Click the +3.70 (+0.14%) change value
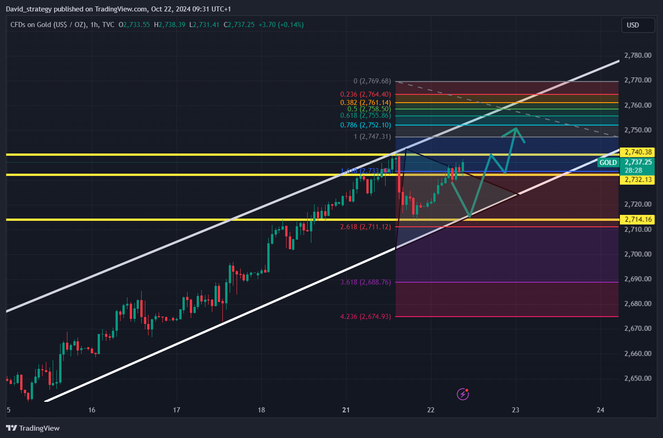The image size is (663, 438). 281,25
